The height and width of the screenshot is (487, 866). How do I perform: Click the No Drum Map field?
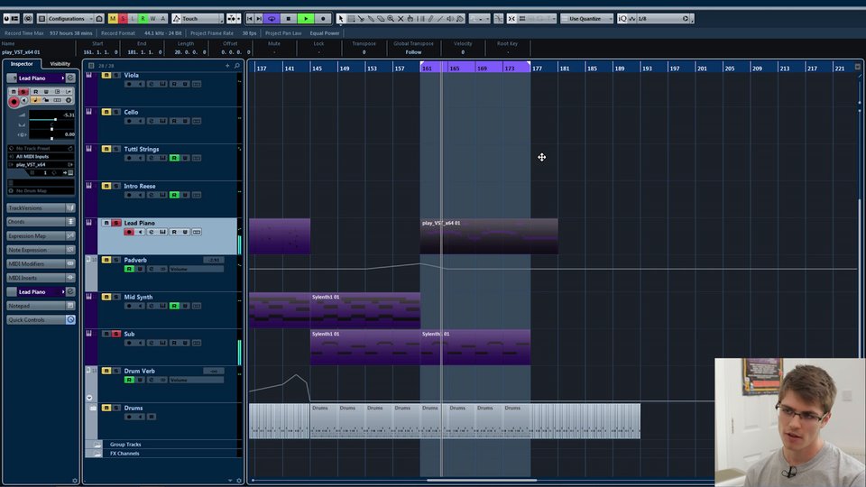point(41,190)
